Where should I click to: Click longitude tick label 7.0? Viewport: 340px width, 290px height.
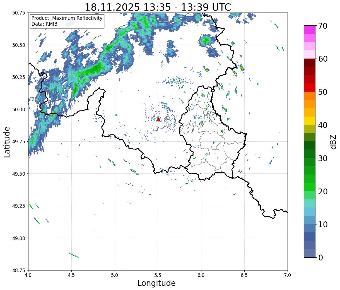coord(288,275)
